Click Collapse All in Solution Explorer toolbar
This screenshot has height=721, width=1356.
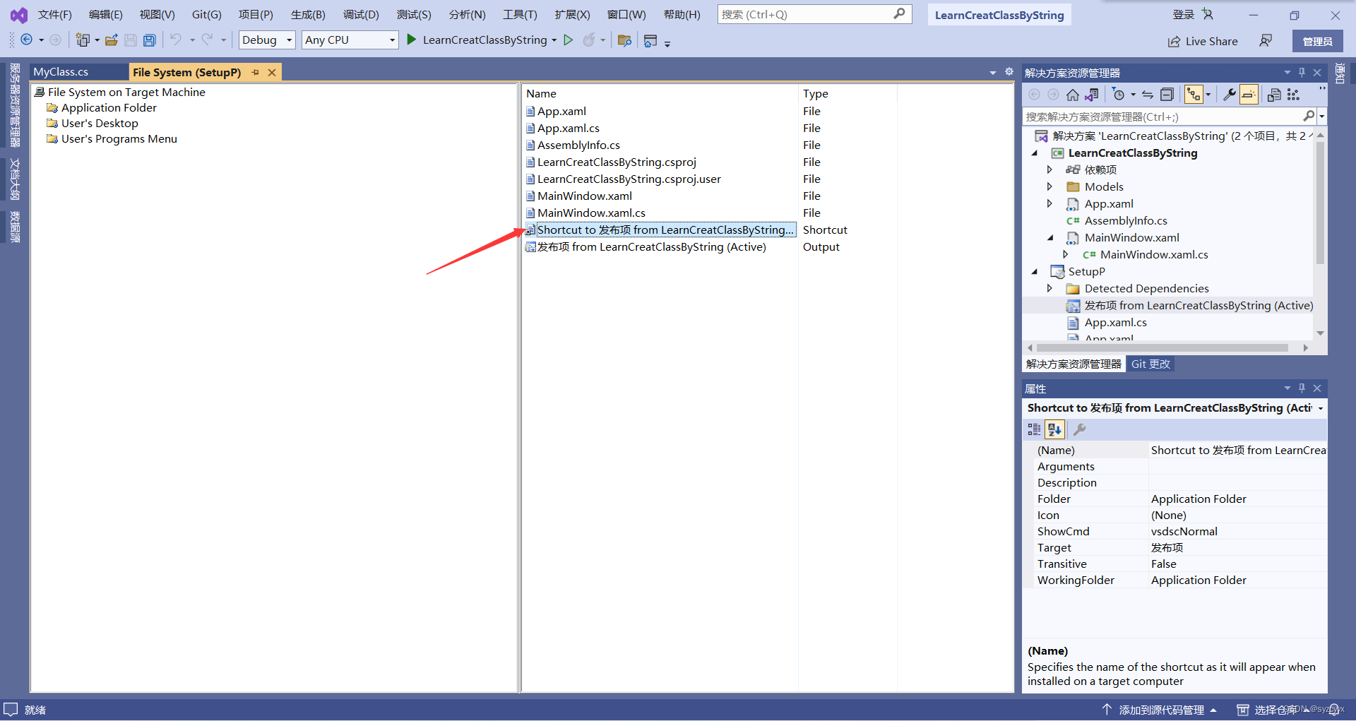click(x=1167, y=94)
